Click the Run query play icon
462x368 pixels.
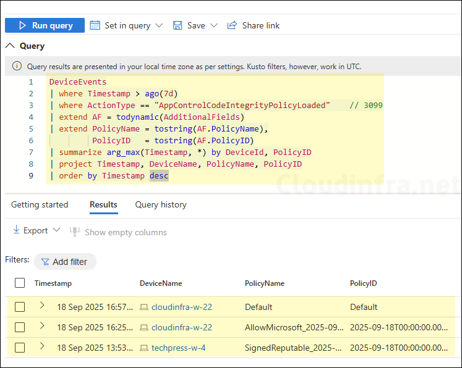tap(22, 25)
